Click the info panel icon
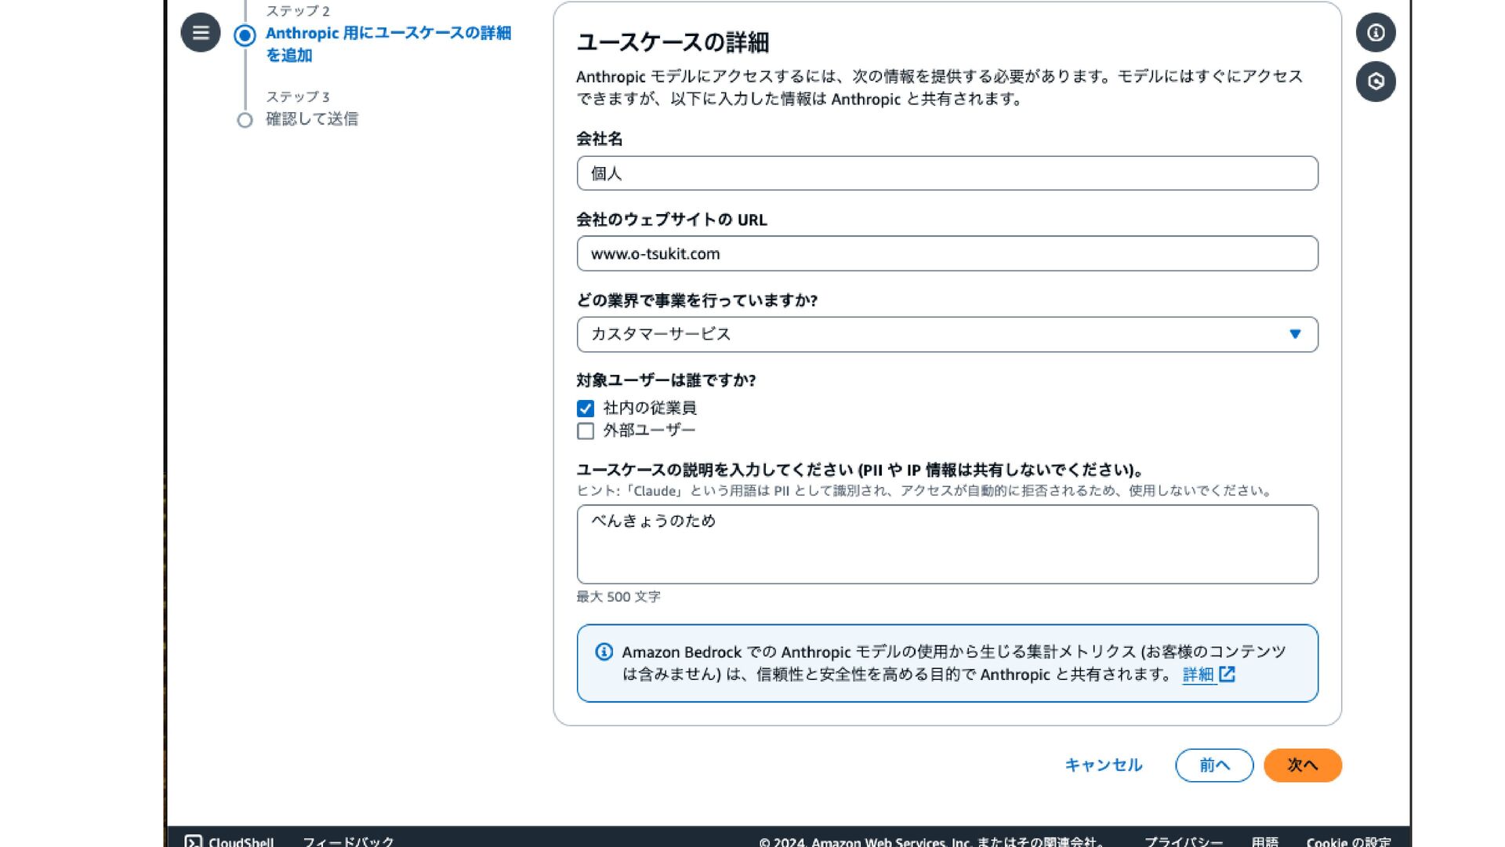 [x=1376, y=33]
